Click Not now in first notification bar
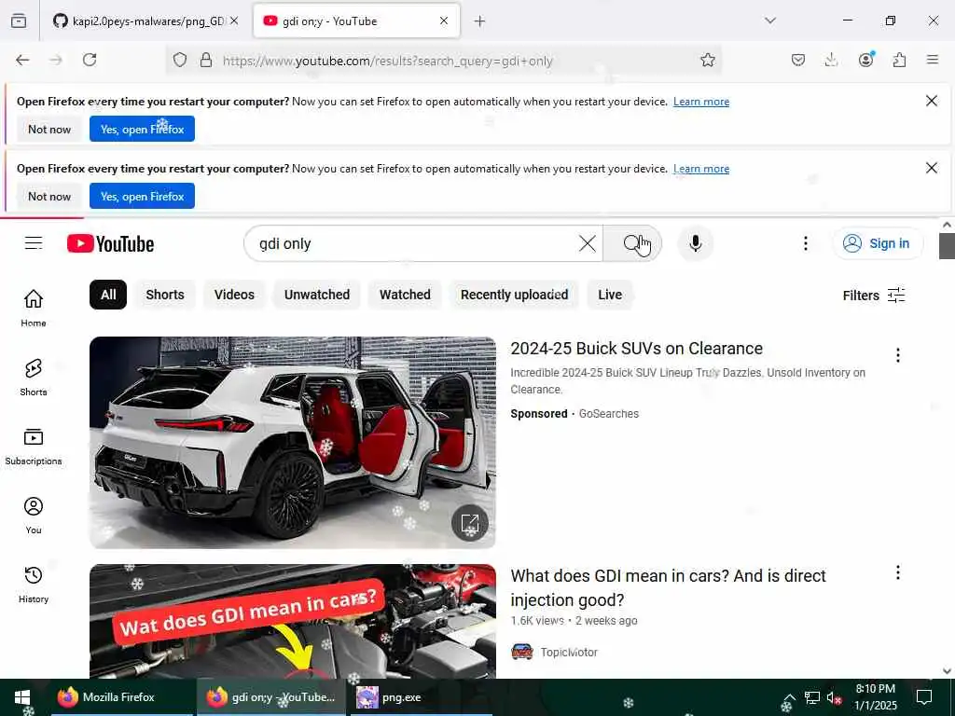 coord(49,129)
